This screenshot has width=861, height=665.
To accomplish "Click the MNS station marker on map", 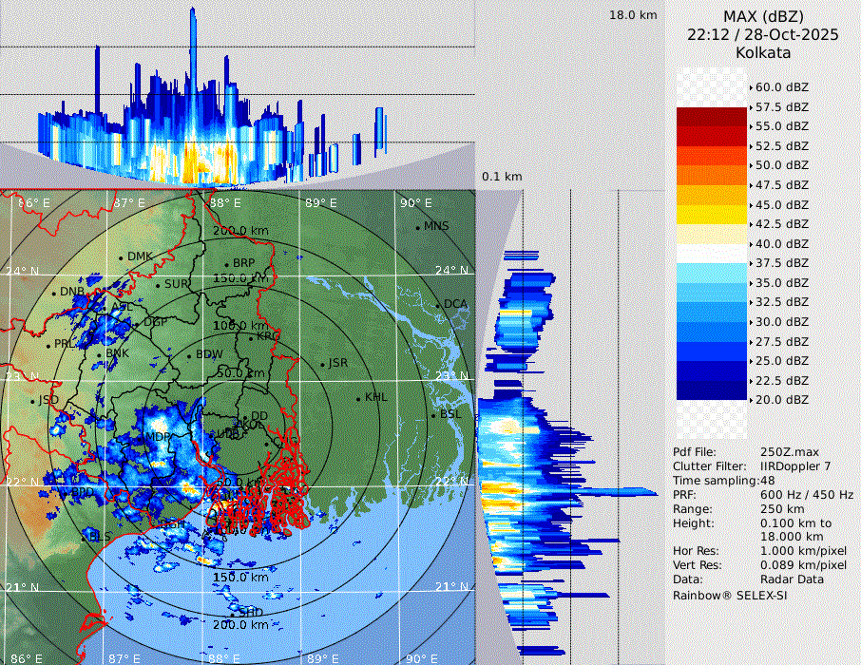I will (x=418, y=227).
